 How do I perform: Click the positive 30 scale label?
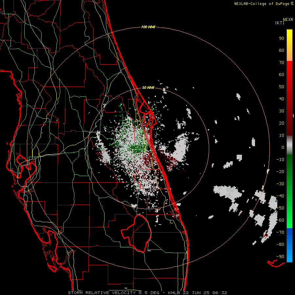coord(282,111)
